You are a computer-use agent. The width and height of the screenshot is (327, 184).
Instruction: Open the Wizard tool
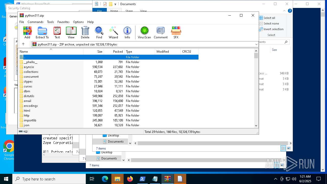coord(113,32)
